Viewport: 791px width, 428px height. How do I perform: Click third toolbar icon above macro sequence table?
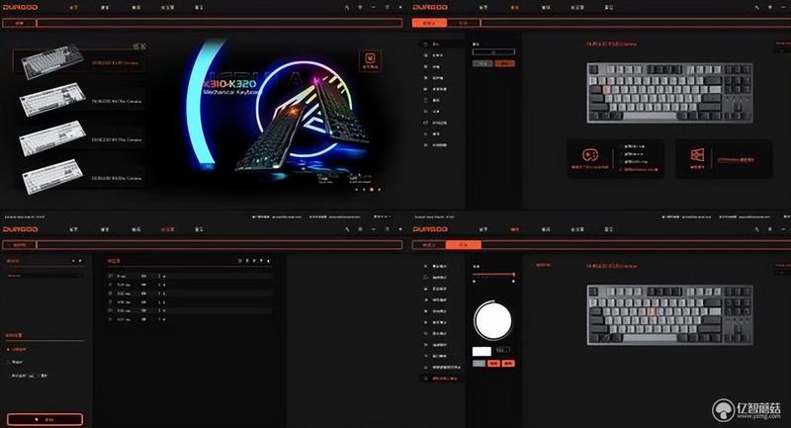pos(254,261)
